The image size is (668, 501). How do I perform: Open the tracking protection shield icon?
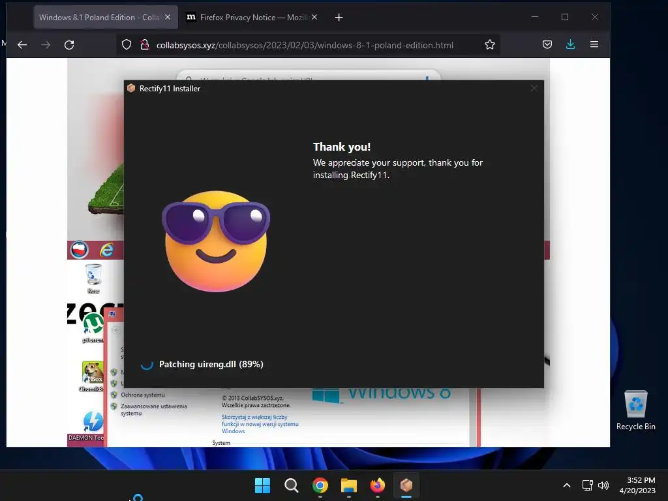pos(127,45)
